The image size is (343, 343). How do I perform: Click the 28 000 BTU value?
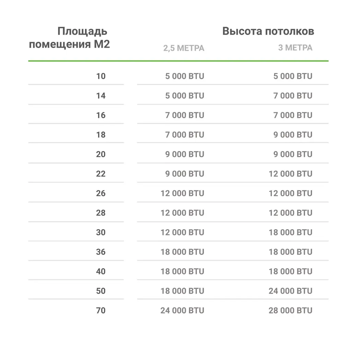coord(290,311)
